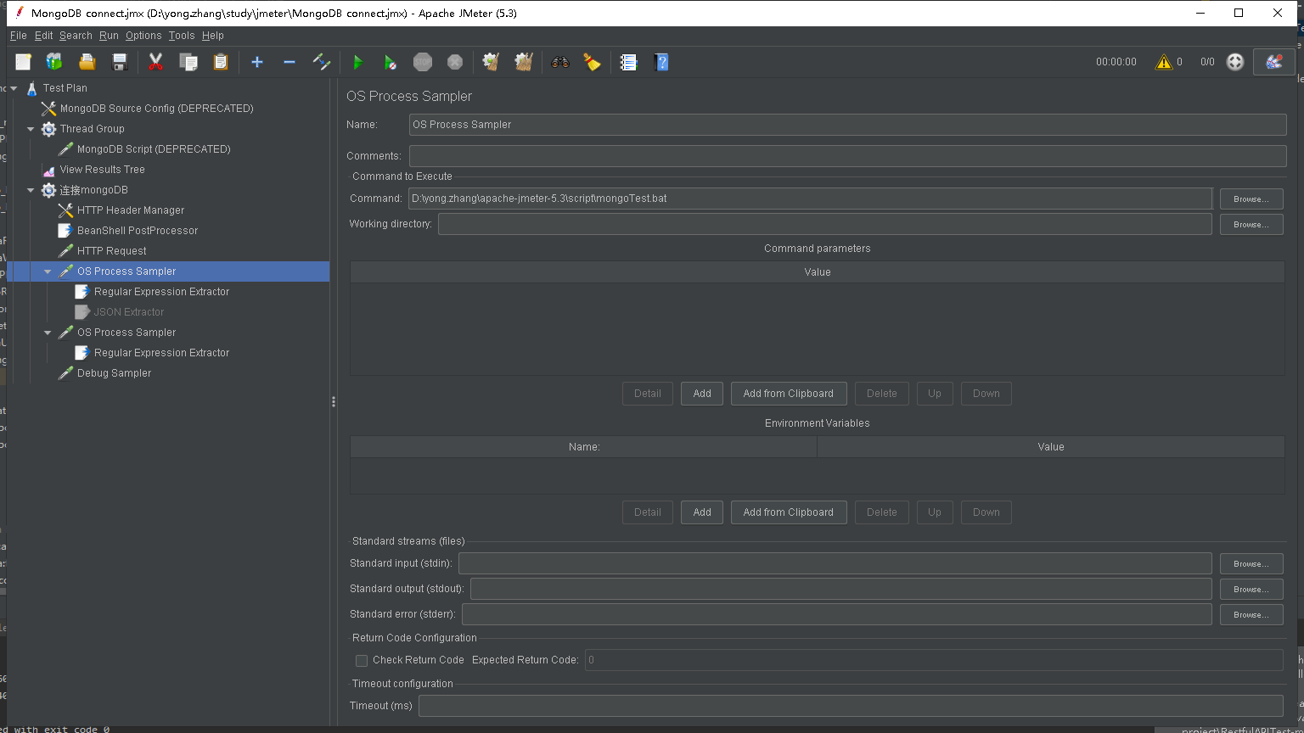1304x733 pixels.
Task: Click Add under Environment Variables
Action: coord(702,512)
